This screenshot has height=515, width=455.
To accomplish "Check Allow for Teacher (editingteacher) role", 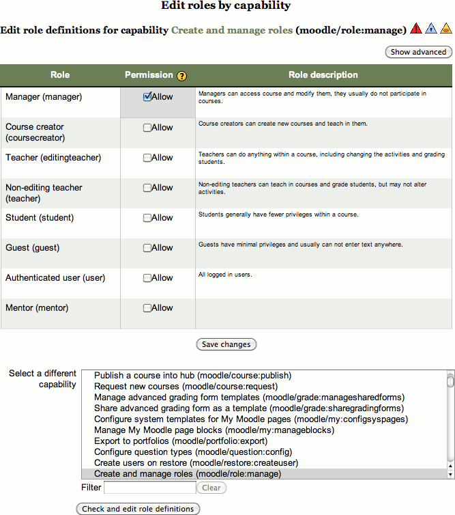I will click(x=147, y=158).
